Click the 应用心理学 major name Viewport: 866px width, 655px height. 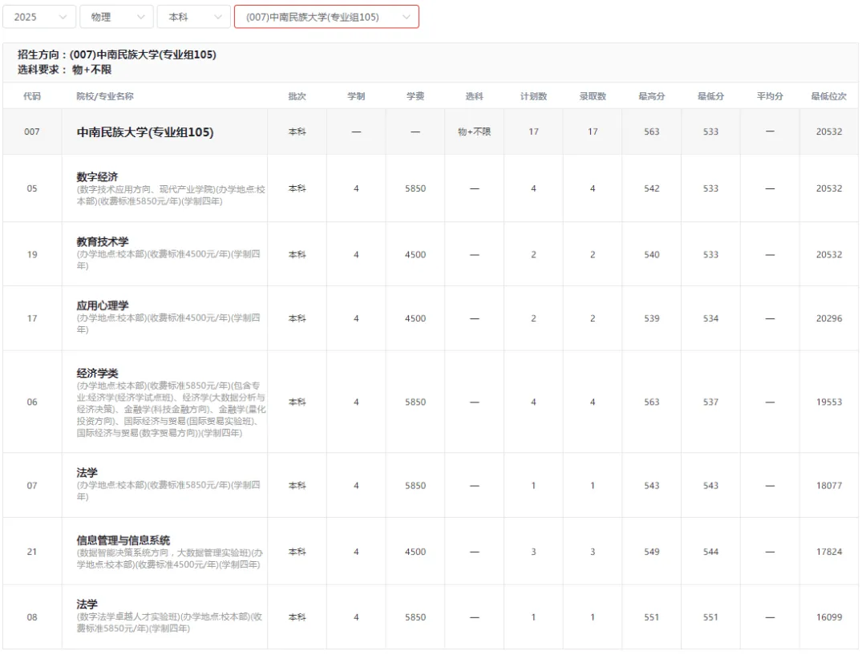[x=103, y=305]
